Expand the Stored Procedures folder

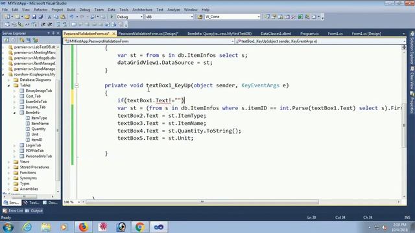pos(8,167)
